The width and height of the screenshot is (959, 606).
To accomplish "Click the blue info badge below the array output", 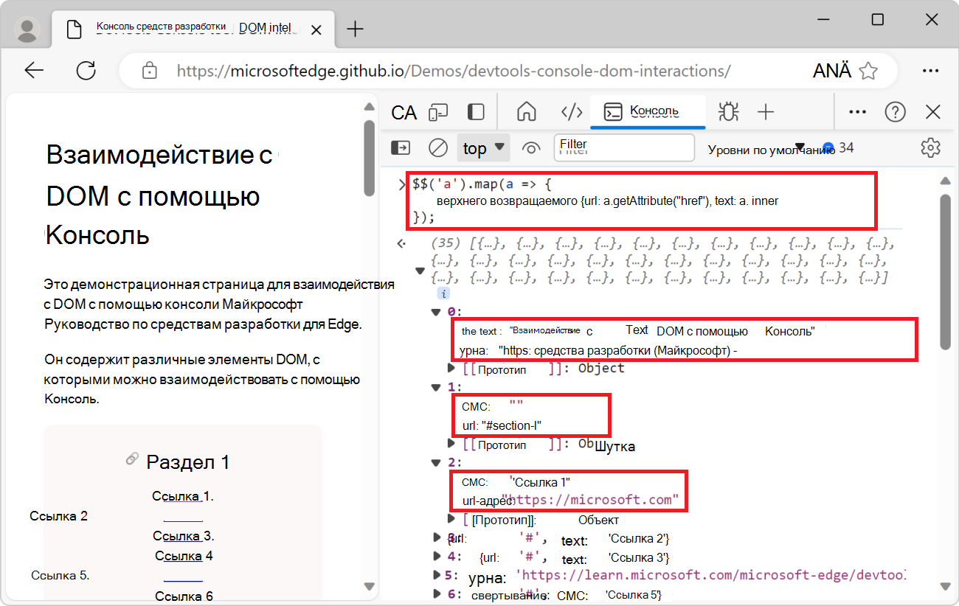I will (x=442, y=293).
